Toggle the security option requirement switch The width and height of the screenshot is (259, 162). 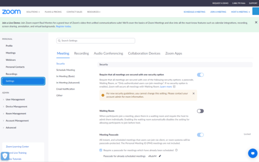pos(200,75)
